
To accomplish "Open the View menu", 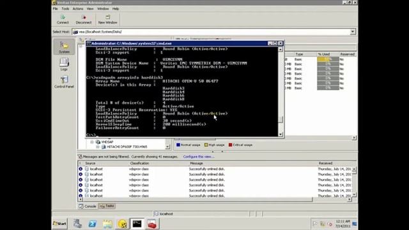I will tap(90, 8).
